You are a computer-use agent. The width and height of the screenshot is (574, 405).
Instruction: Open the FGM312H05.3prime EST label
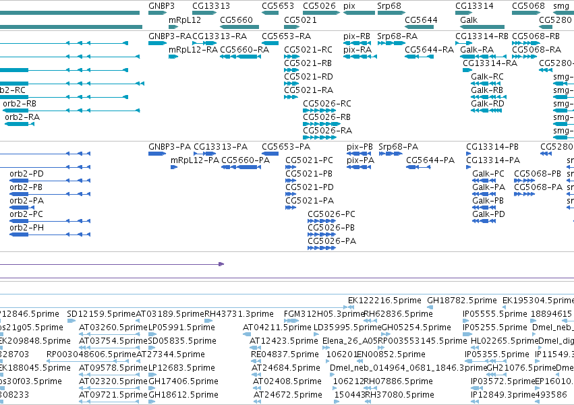(324, 314)
